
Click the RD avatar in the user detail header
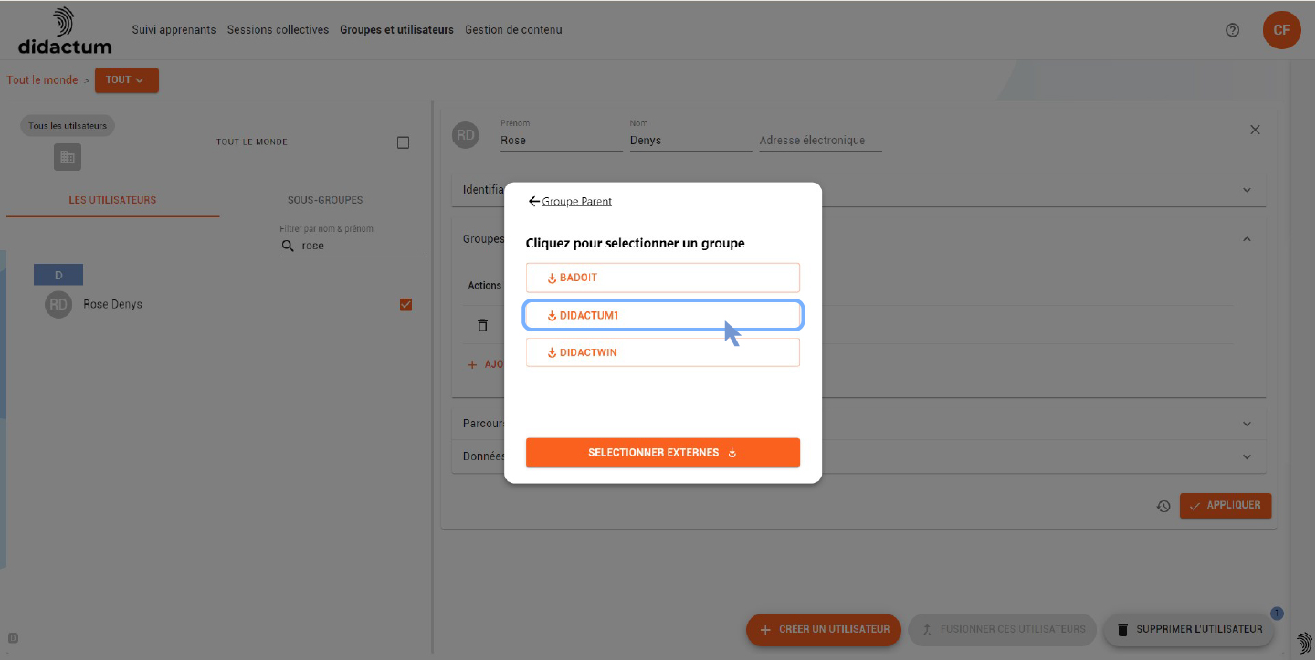[x=466, y=135]
